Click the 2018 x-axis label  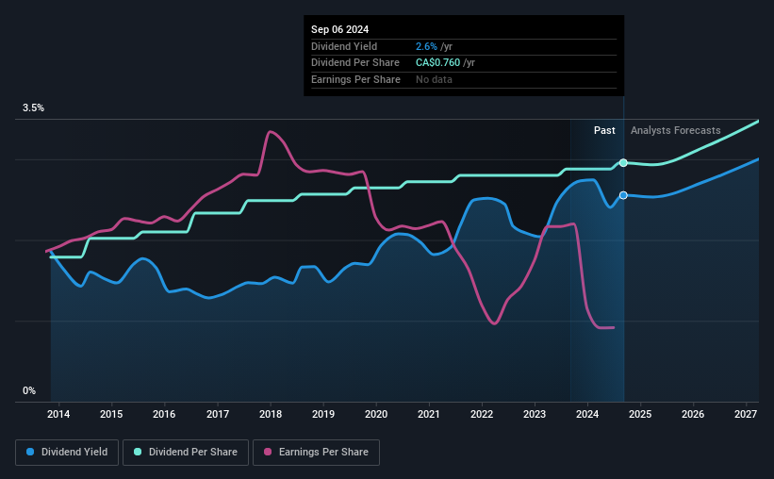pyautogui.click(x=271, y=414)
